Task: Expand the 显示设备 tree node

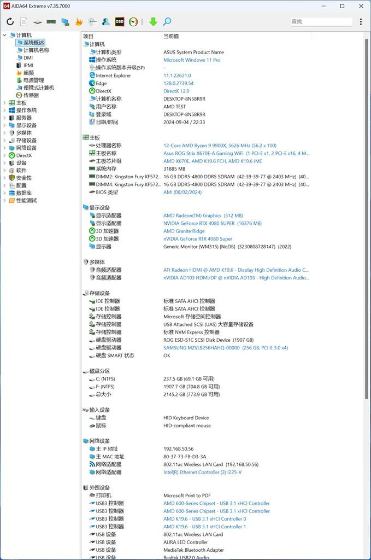Action: tap(4, 125)
